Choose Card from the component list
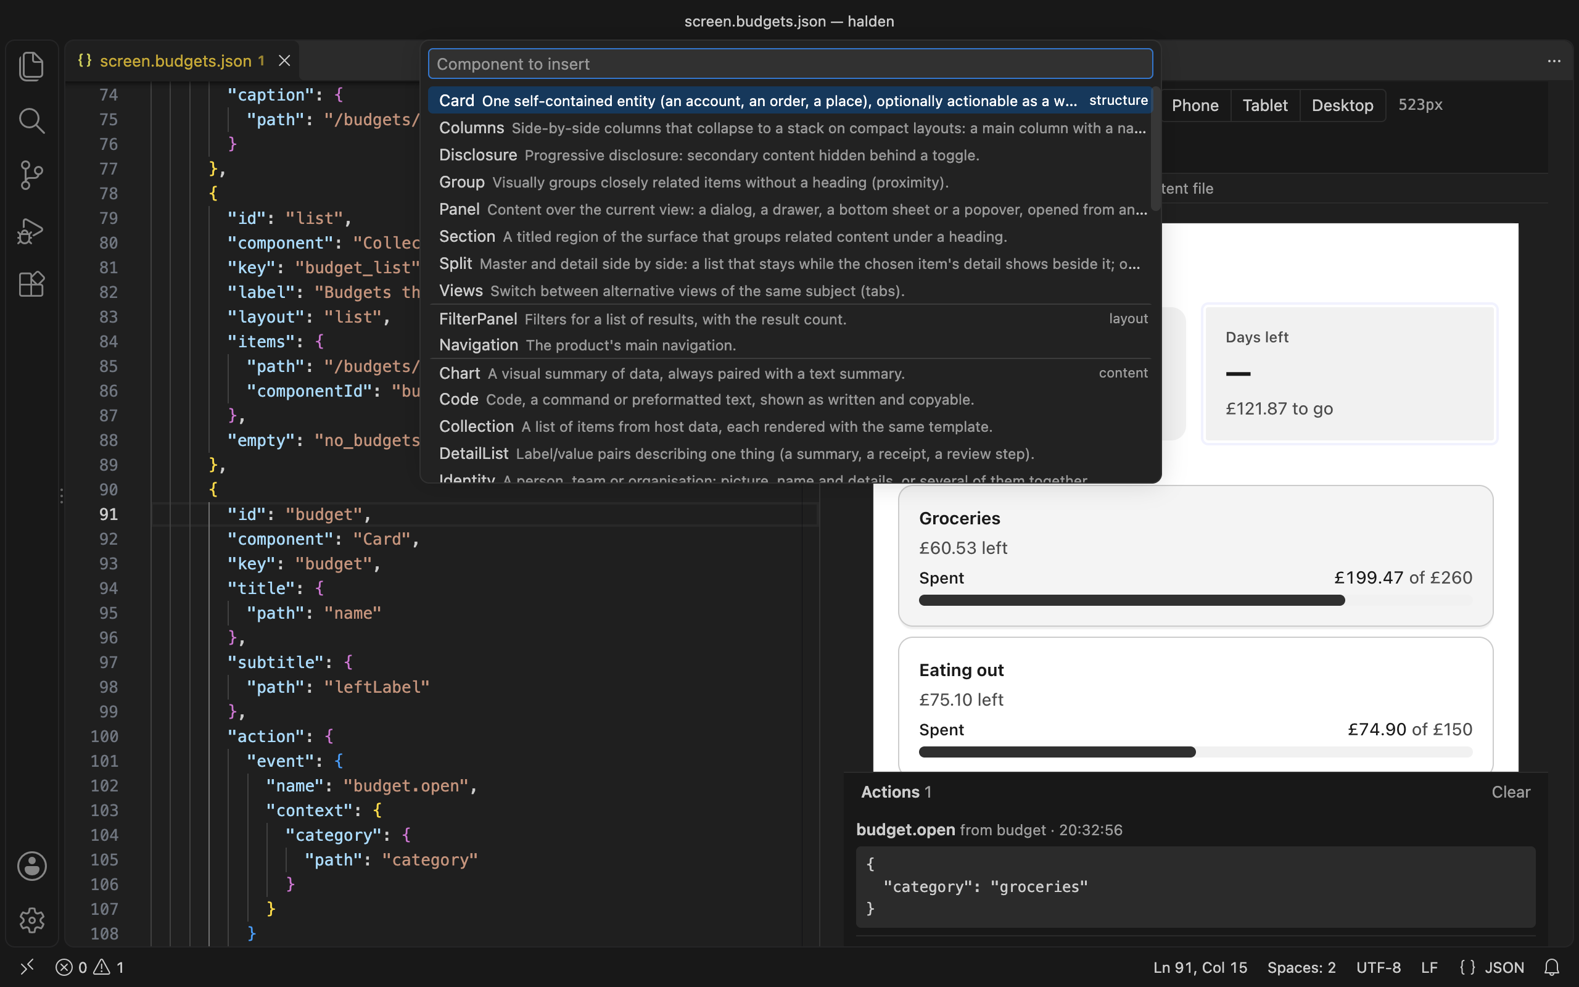Viewport: 1579px width, 987px height. click(790, 101)
